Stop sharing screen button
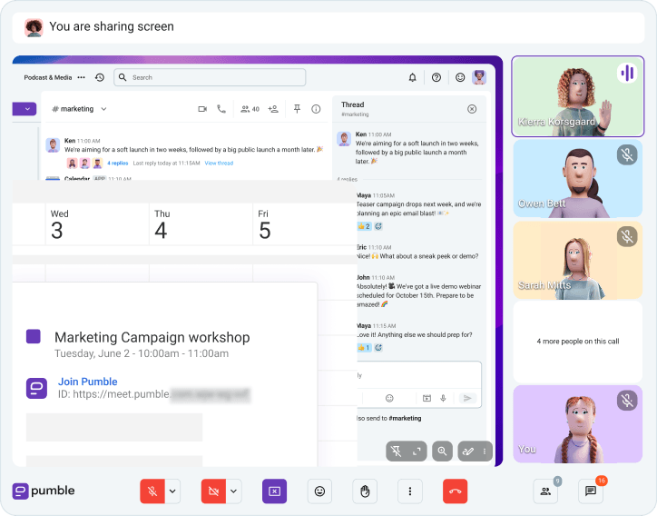Image resolution: width=657 pixels, height=516 pixels. click(274, 491)
